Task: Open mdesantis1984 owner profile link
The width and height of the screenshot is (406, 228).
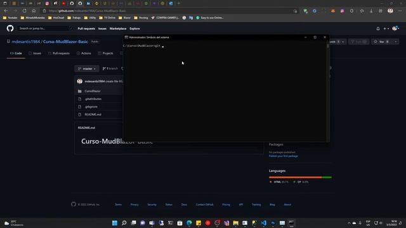Action: pos(25,42)
